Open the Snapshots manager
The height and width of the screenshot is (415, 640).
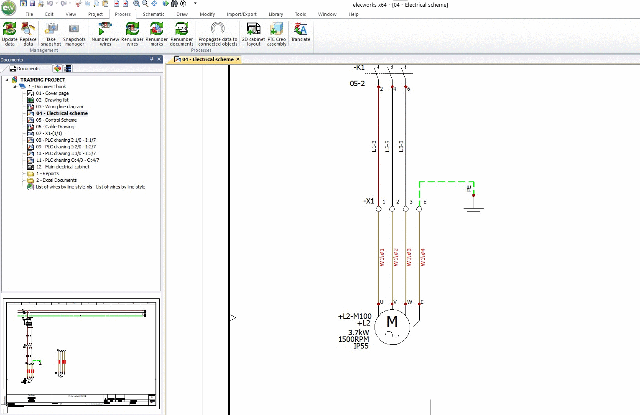[x=74, y=34]
